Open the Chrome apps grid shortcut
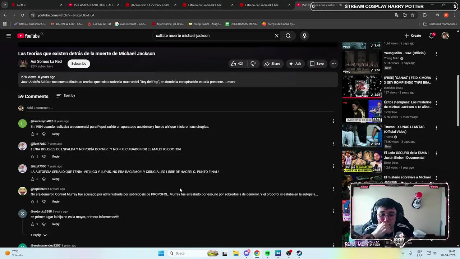 pyautogui.click(x=5, y=24)
